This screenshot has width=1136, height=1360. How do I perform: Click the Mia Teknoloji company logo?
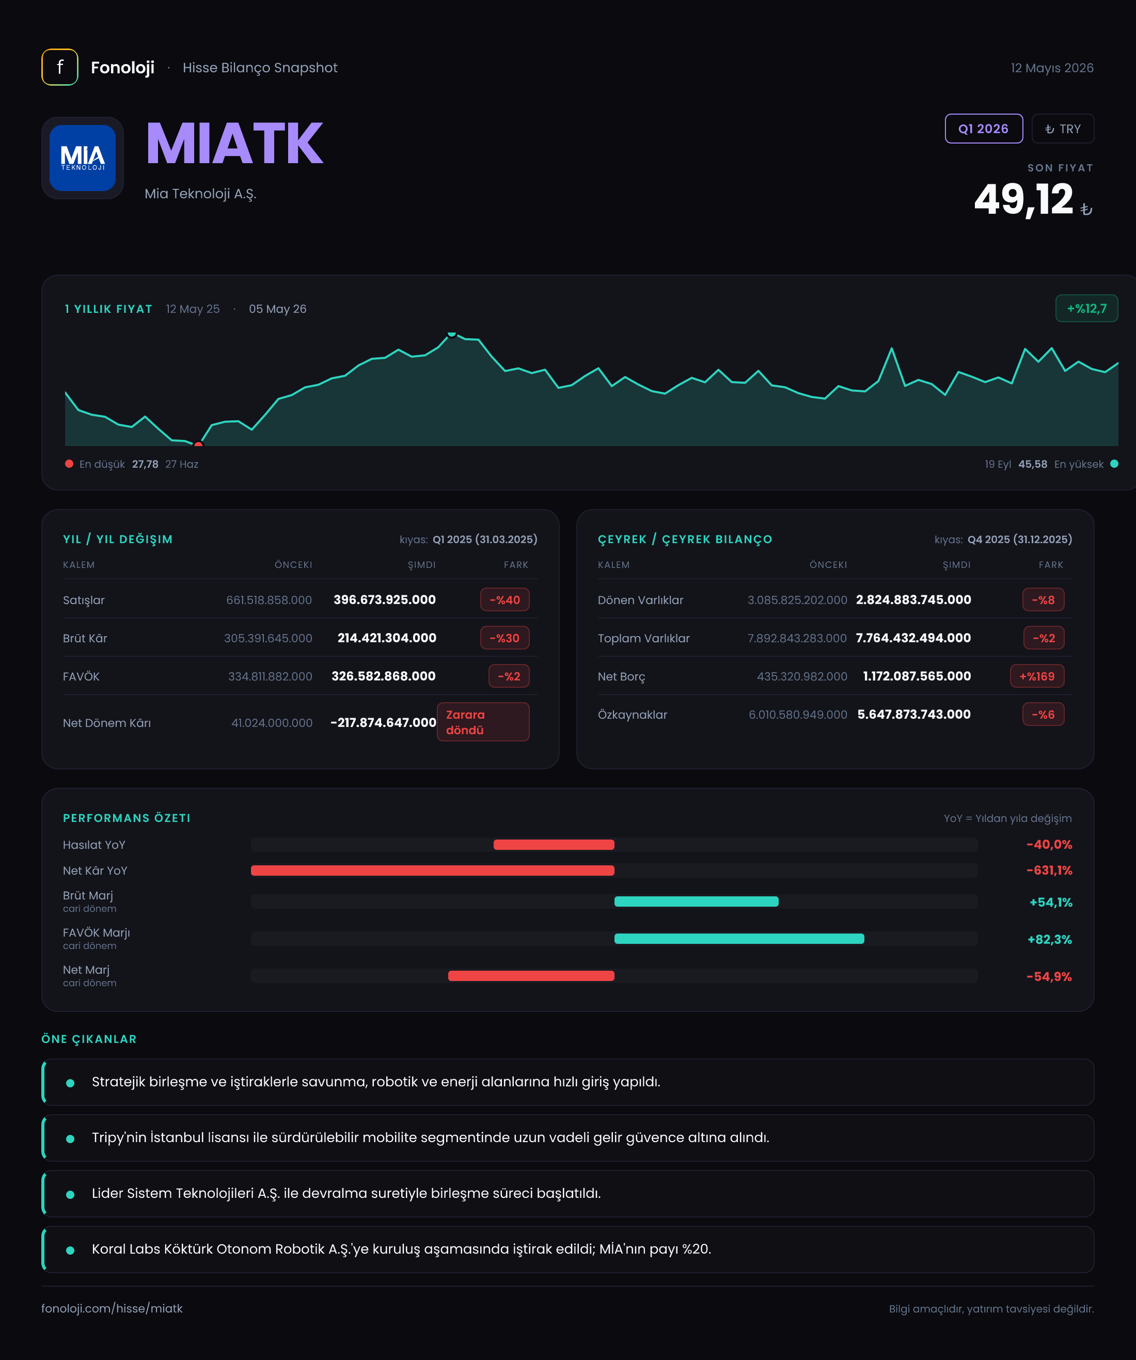83,158
